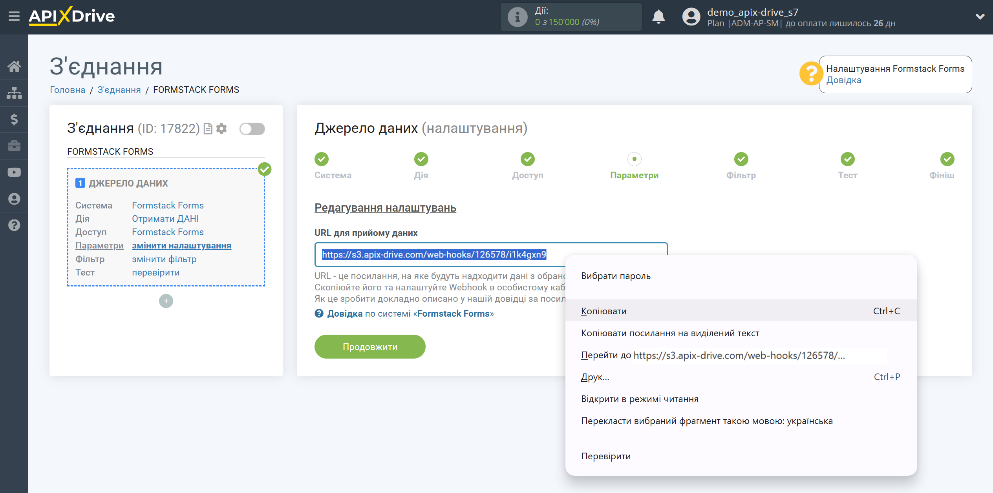Click green checkmark on data source block
This screenshot has width=993, height=493.
click(x=265, y=169)
